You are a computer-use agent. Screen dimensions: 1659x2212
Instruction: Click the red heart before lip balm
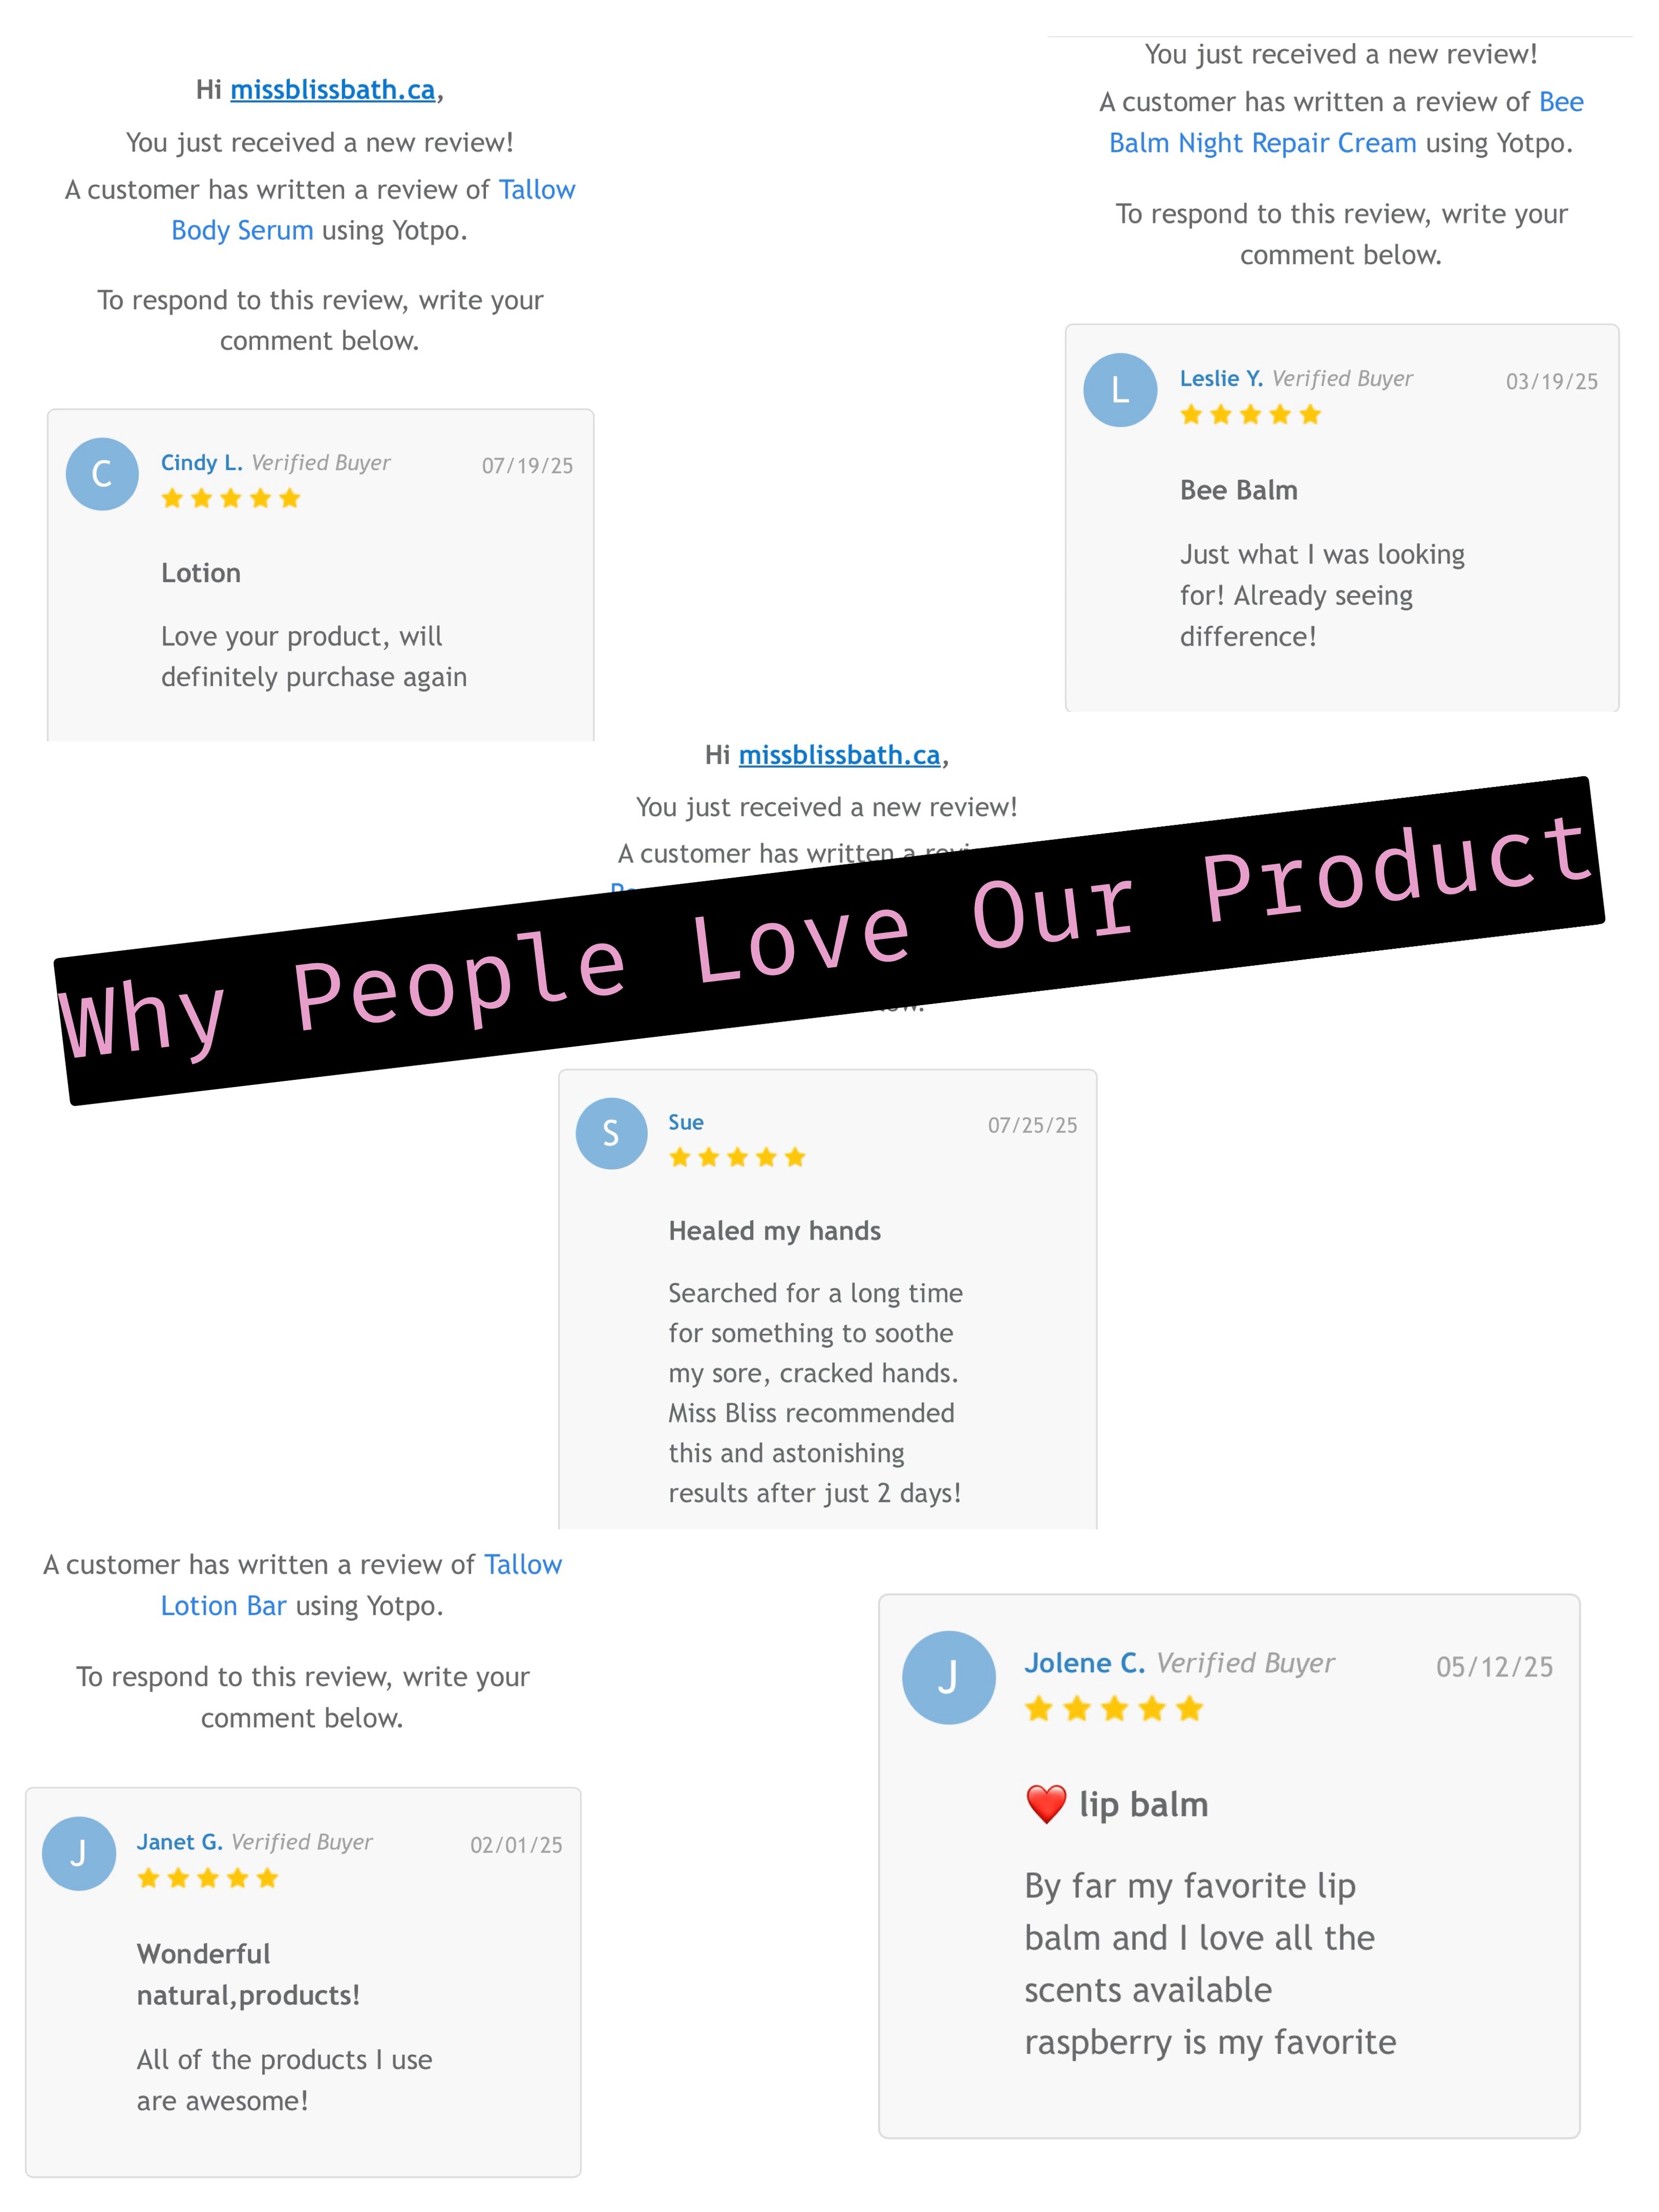1046,1804
